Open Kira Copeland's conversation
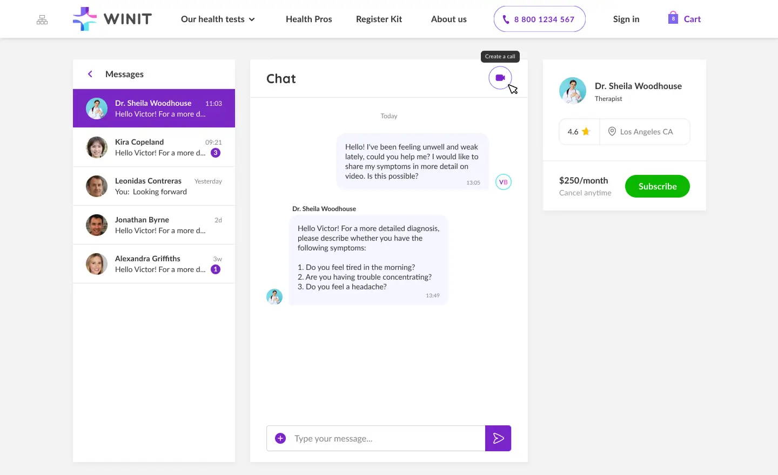Viewport: 778px width, 475px height. (154, 147)
